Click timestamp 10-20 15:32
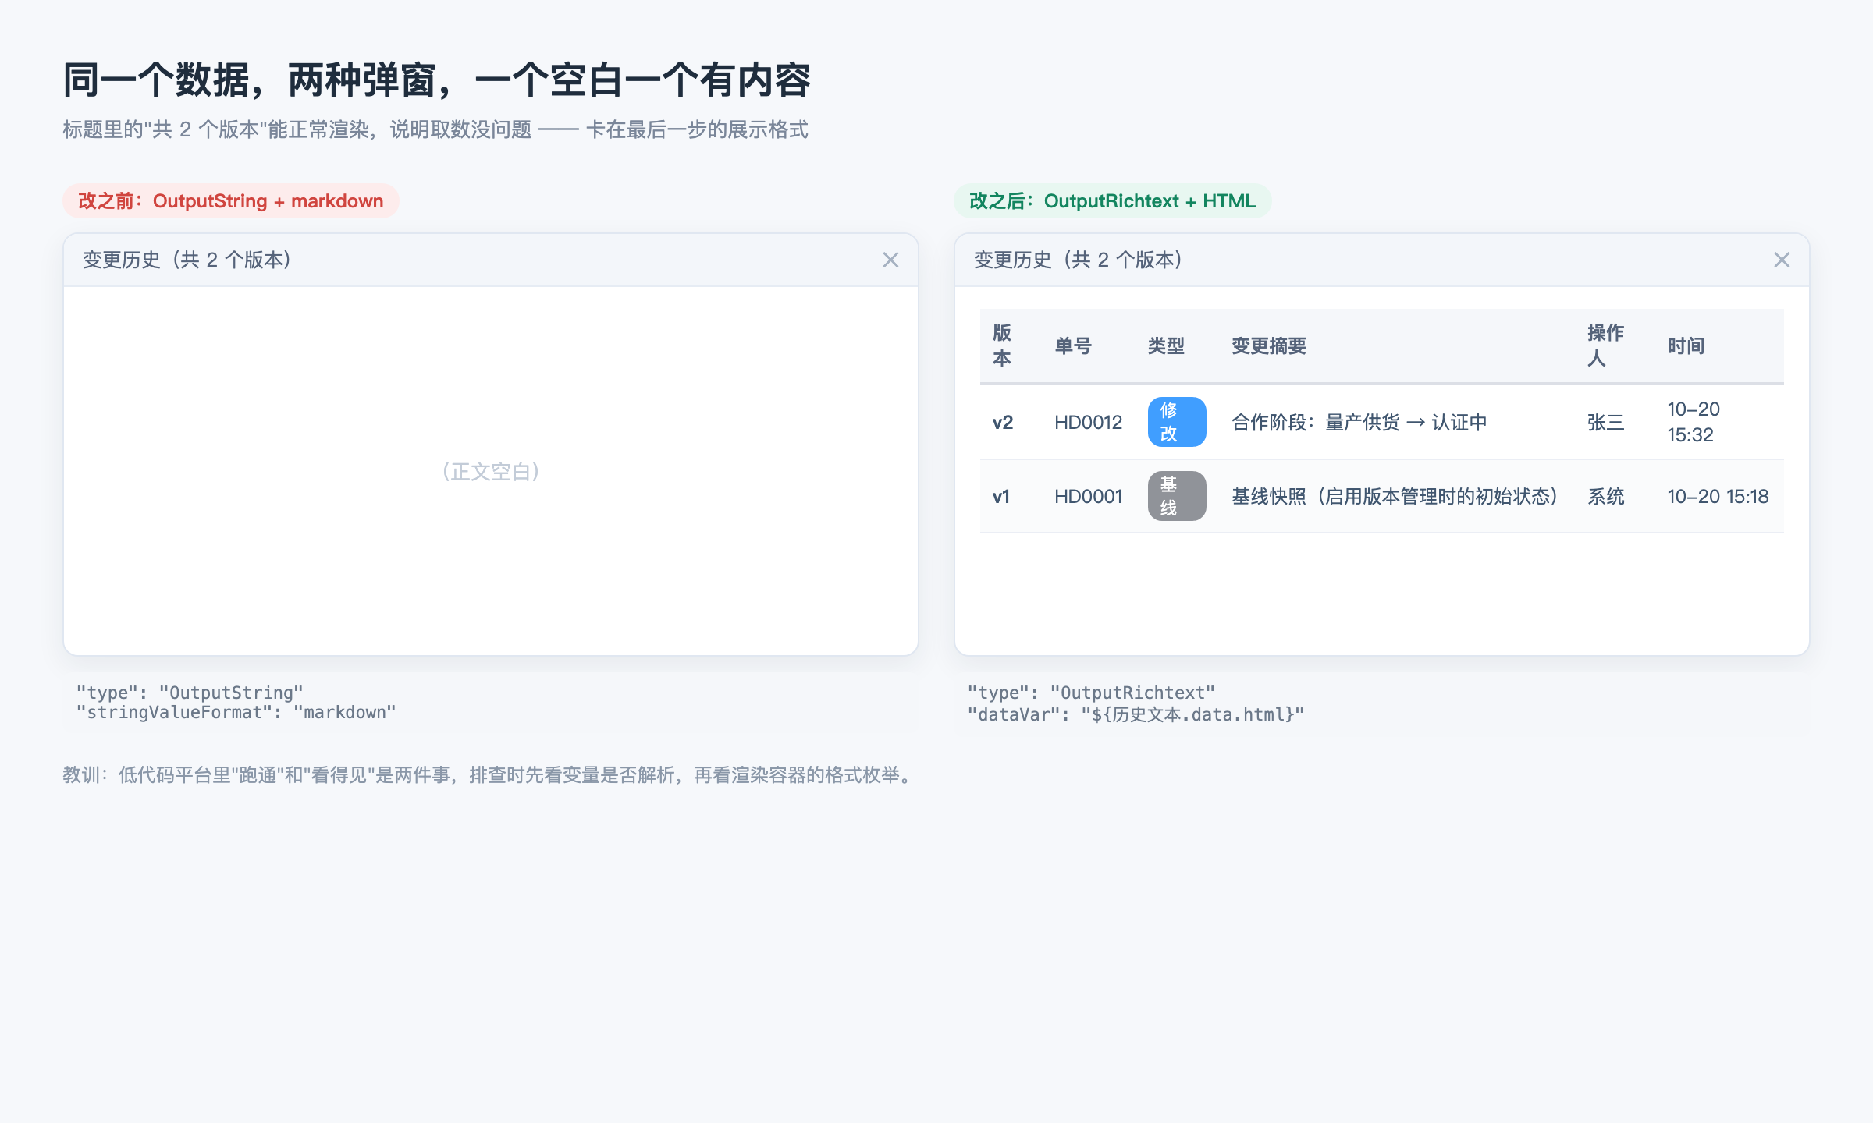Viewport: 1873px width, 1123px height. click(x=1694, y=422)
